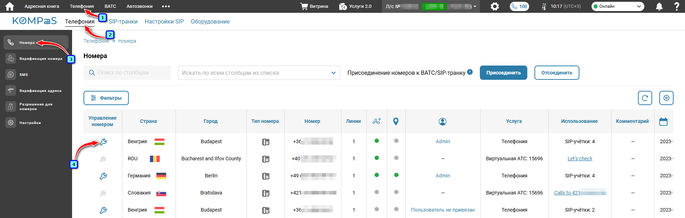Click the Germany flag icon
Screen dimensions: 685x218
[161, 176]
